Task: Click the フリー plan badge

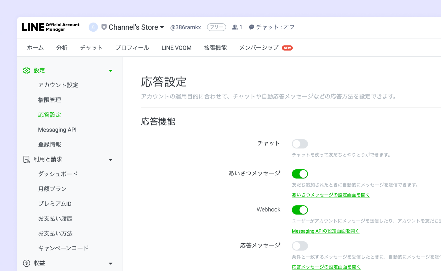Action: pyautogui.click(x=217, y=27)
